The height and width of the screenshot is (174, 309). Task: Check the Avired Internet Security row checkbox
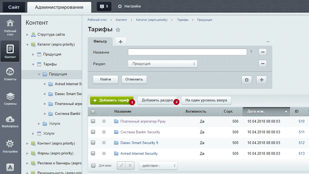pyautogui.click(x=93, y=153)
